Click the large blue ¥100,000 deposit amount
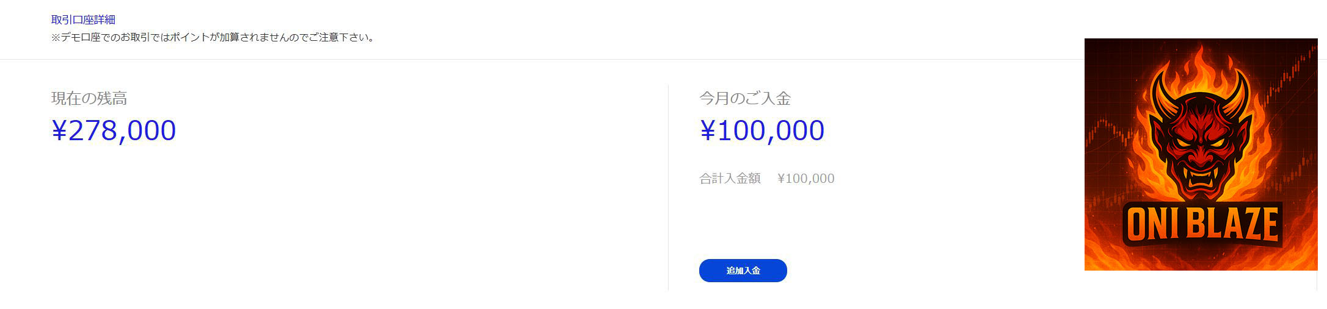The width and height of the screenshot is (1327, 309). point(762,130)
